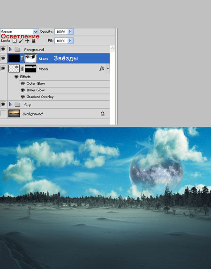Screen dimensions: 211x269
Task: Select the Stars layer mask thumbnail
Action: coord(30,58)
